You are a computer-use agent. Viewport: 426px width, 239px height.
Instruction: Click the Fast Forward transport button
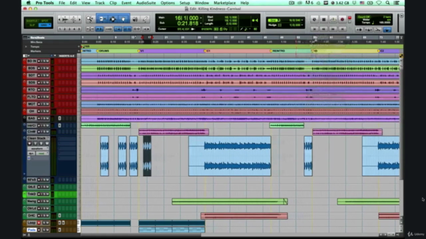coord(333,29)
